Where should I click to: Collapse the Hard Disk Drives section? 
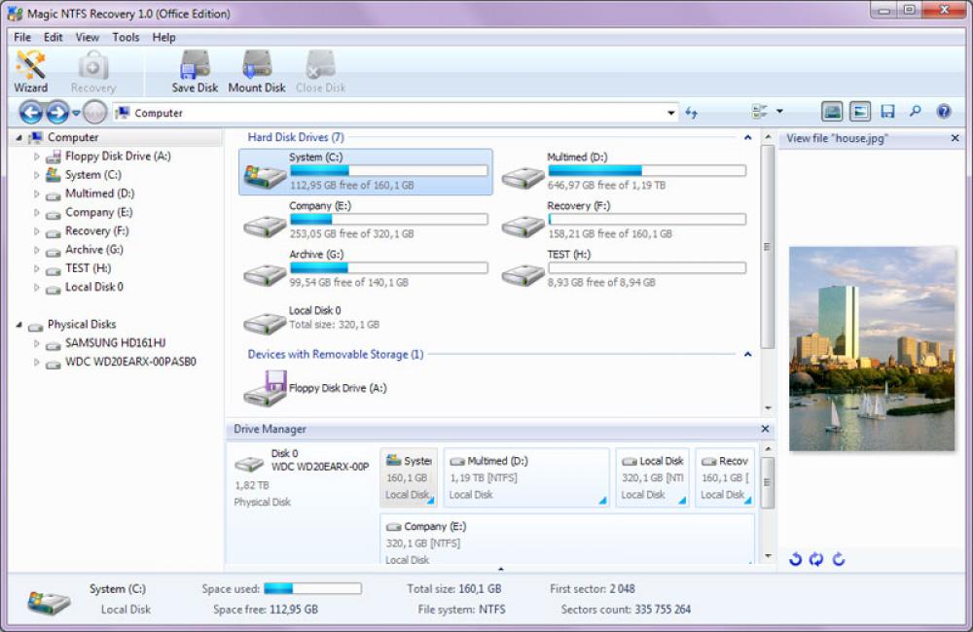pos(747,137)
